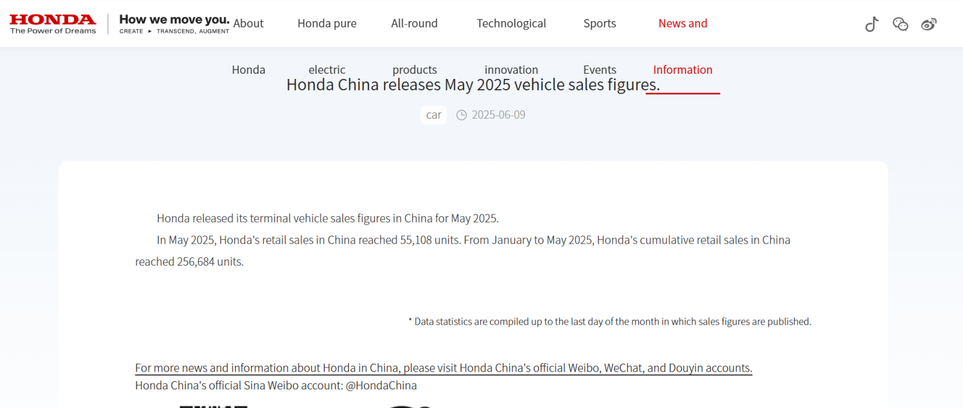This screenshot has width=963, height=408.
Task: Open the All-round products menu
Action: pyautogui.click(x=415, y=46)
